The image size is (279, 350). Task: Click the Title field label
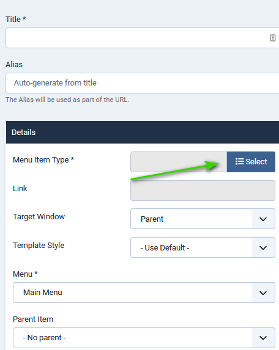(16, 19)
